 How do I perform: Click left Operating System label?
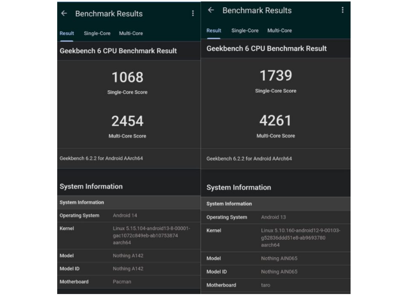pyautogui.click(x=79, y=216)
